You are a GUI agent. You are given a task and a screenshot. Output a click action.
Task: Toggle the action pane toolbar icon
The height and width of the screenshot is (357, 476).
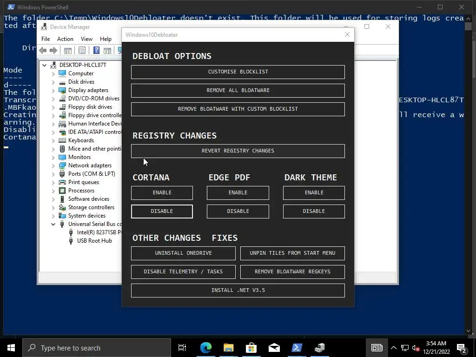coord(107,50)
